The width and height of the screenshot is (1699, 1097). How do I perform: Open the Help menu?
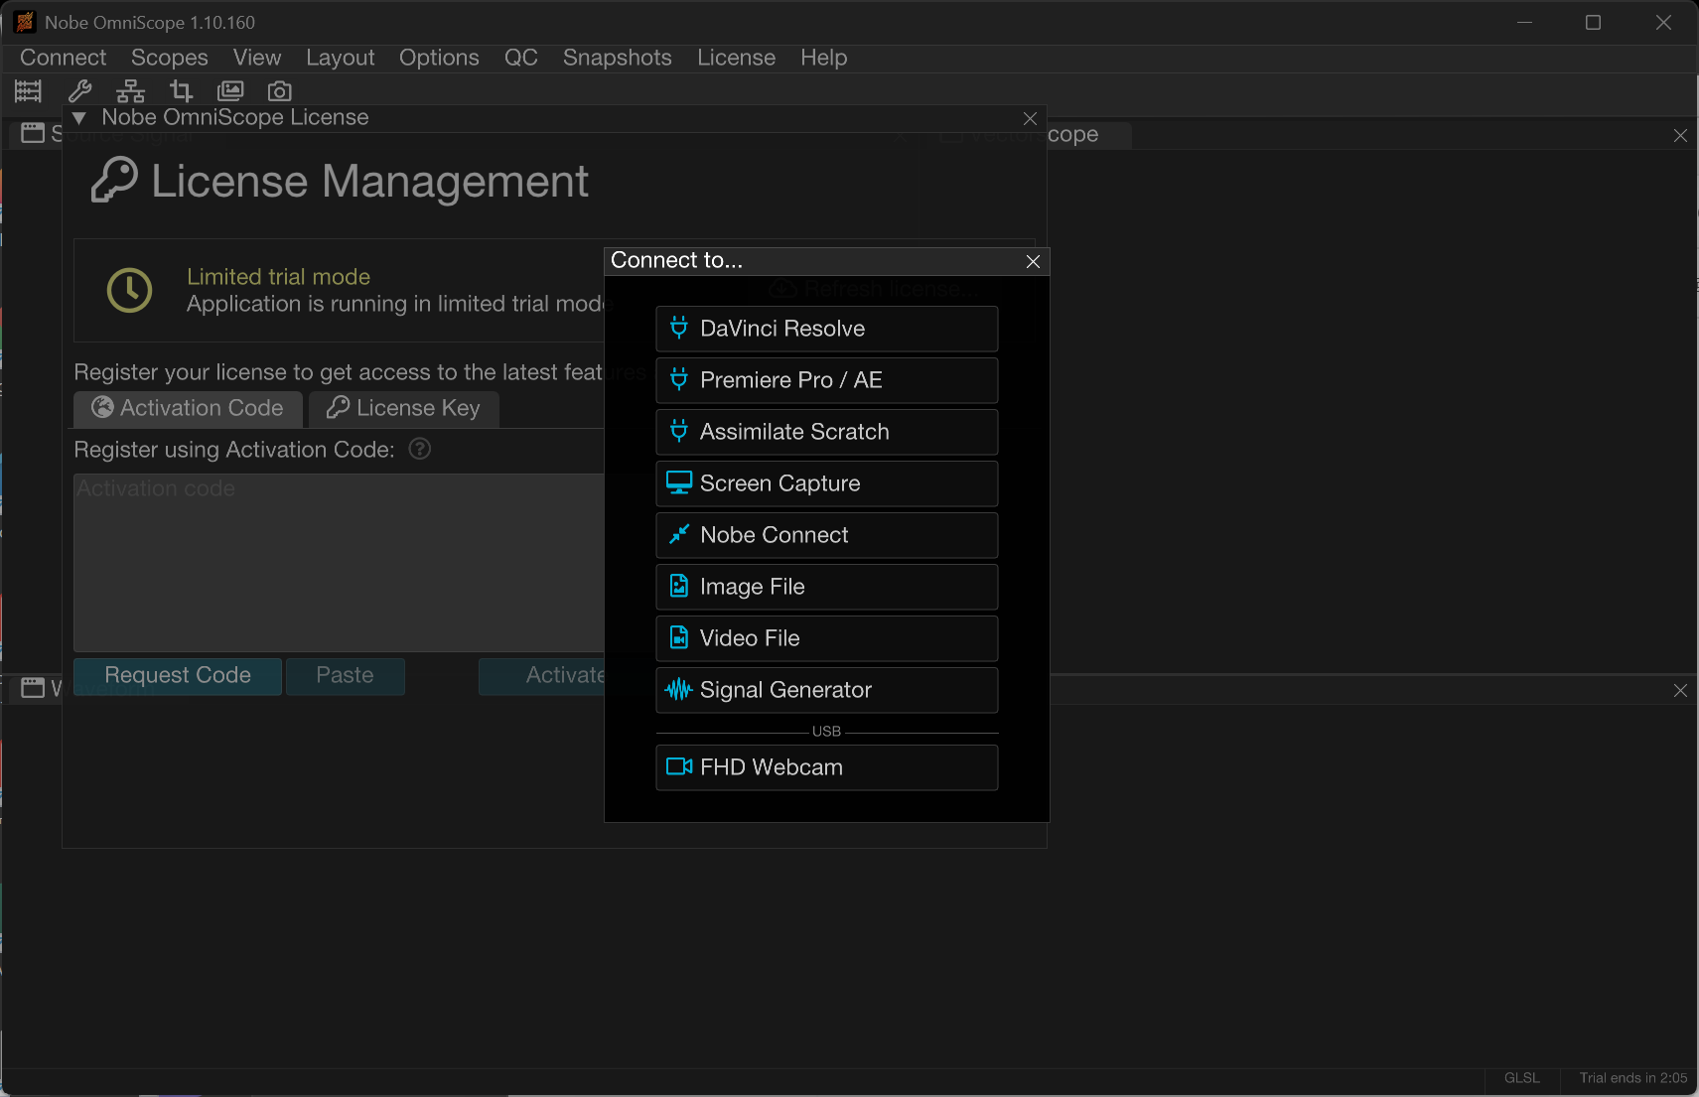click(x=824, y=58)
